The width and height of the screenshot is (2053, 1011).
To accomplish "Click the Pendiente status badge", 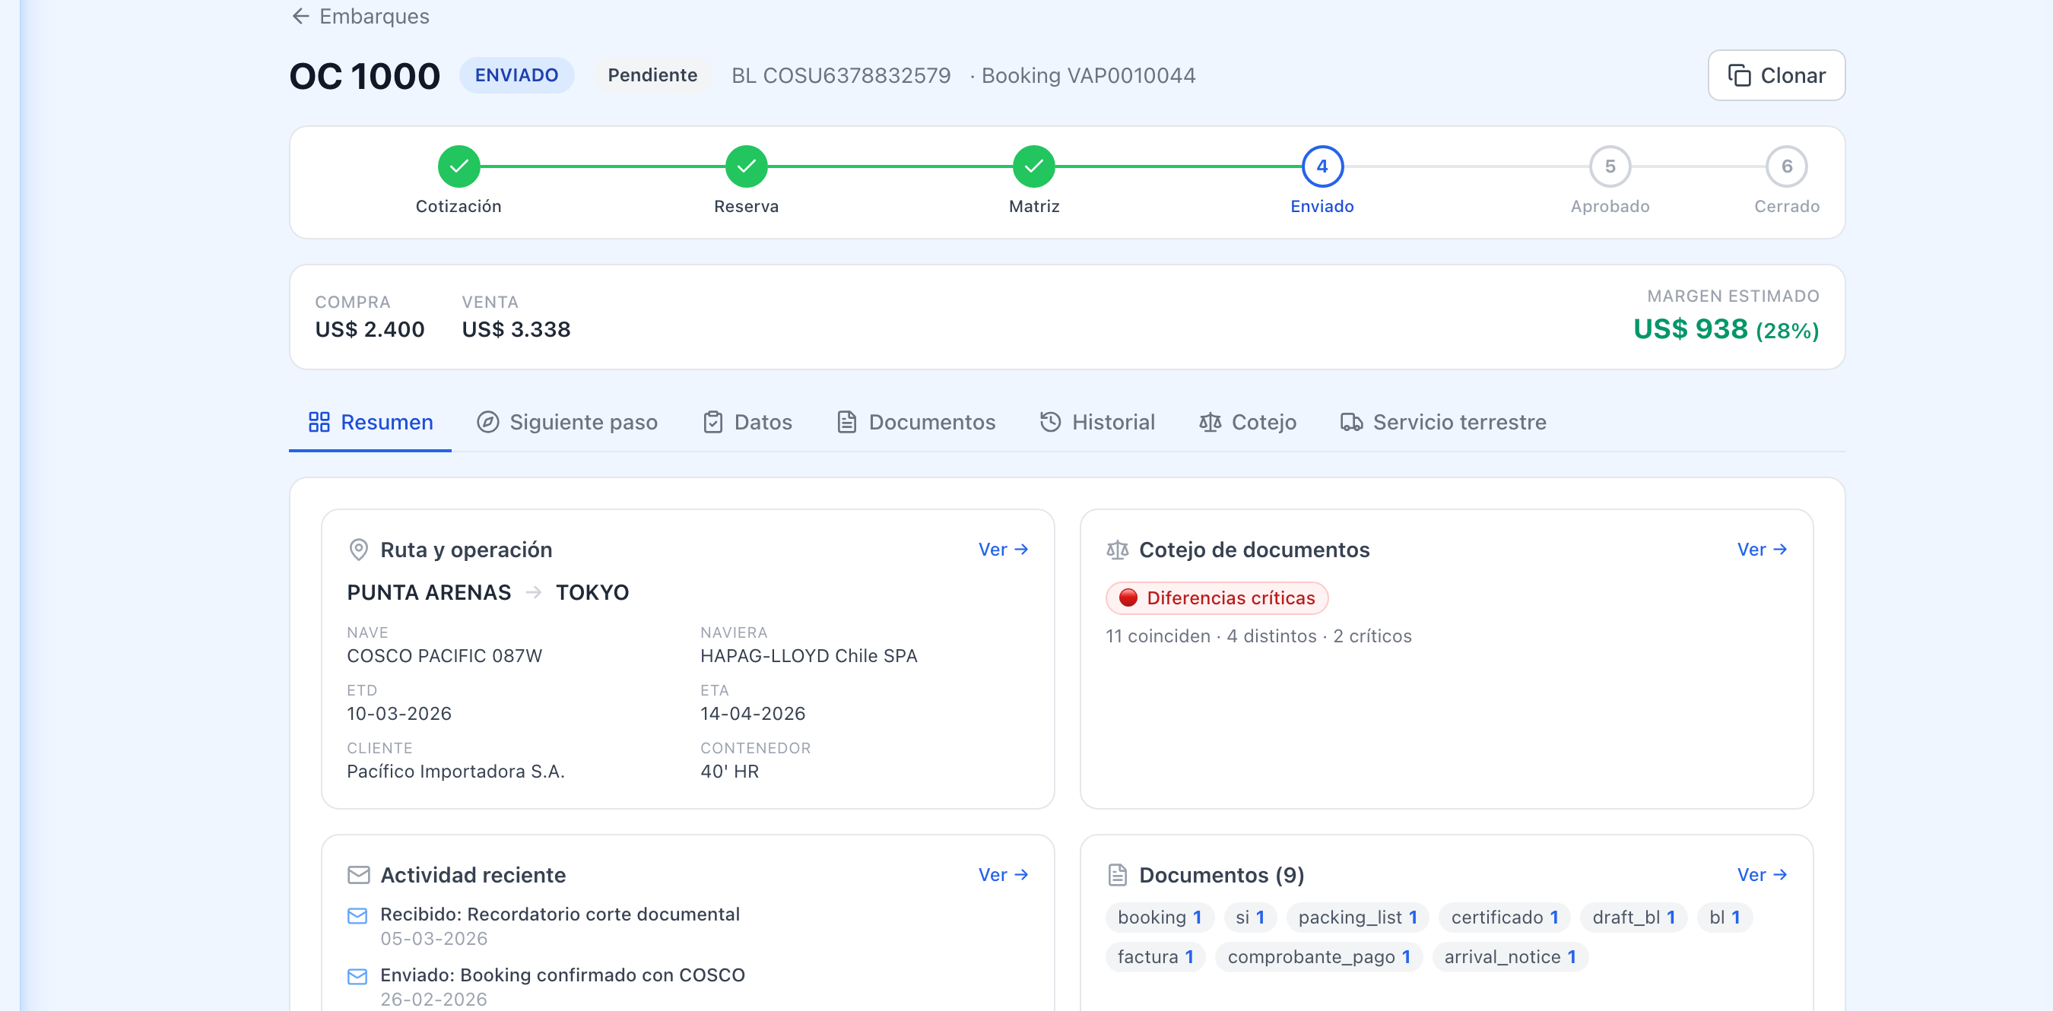I will click(x=652, y=76).
